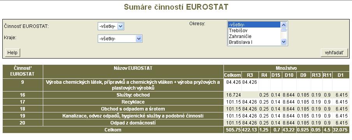Click the Množstvo column header
The image size is (352, 140).
[x=287, y=68]
